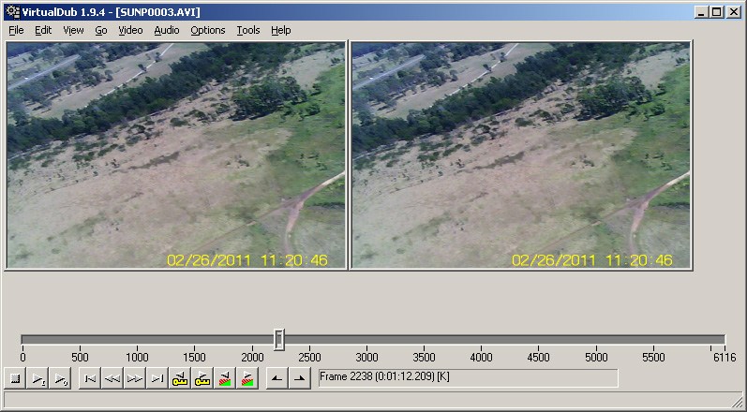Viewport: 747px width, 412px height.
Task: Click the VirtualDub title bar gear icon
Action: [13, 11]
